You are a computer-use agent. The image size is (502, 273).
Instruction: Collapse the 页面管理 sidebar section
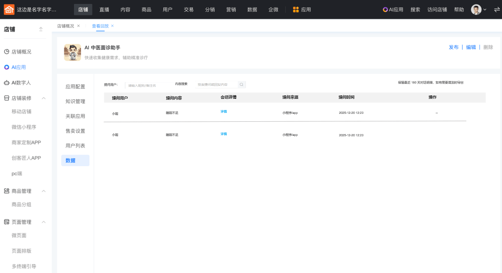[44, 222]
